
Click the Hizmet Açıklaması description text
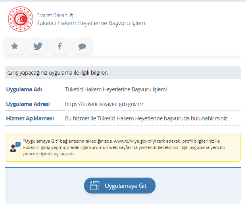[x=147, y=118]
